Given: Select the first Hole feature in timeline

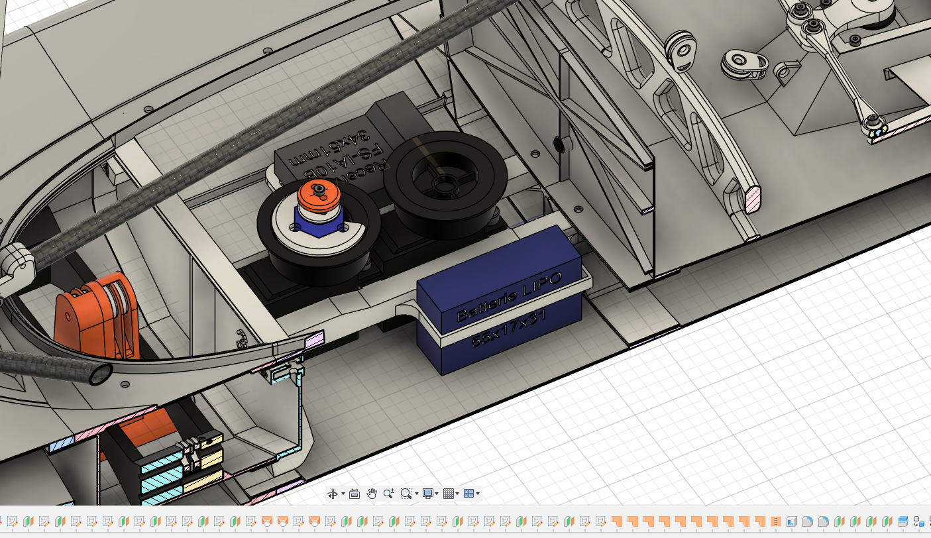Looking at the screenshot, I should click(267, 521).
